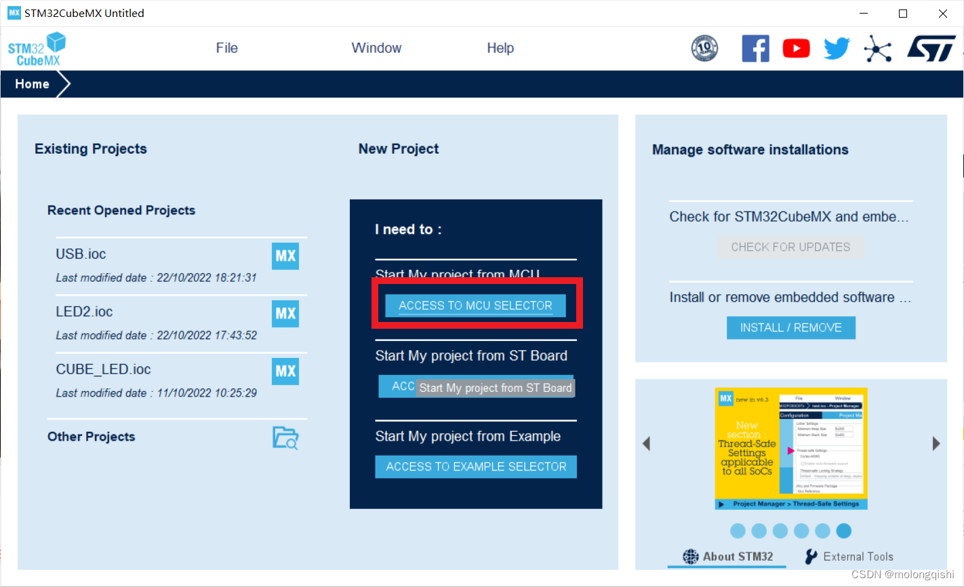Open USB.ioc via its MX icon
Image resolution: width=964 pixels, height=587 pixels.
point(285,256)
